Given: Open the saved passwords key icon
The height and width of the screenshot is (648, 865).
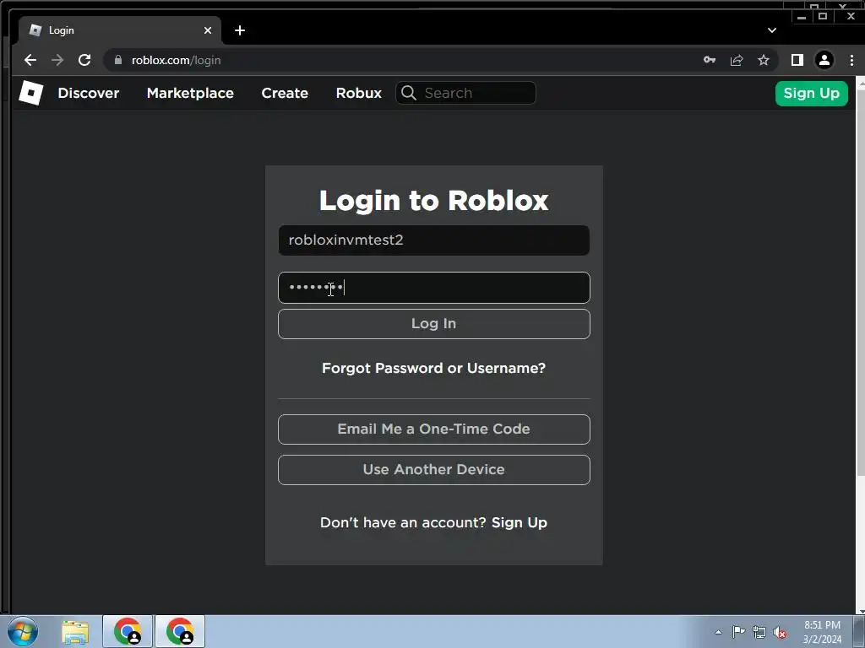Looking at the screenshot, I should point(710,60).
